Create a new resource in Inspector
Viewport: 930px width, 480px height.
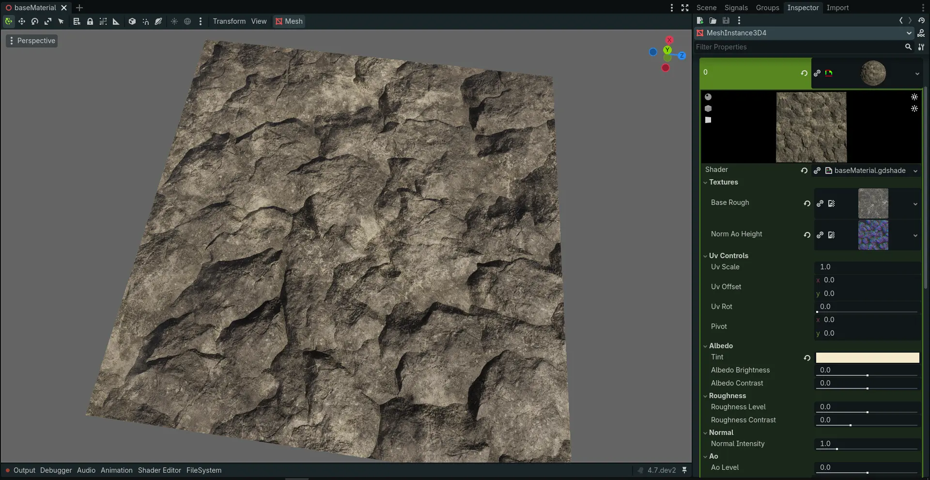coord(700,20)
